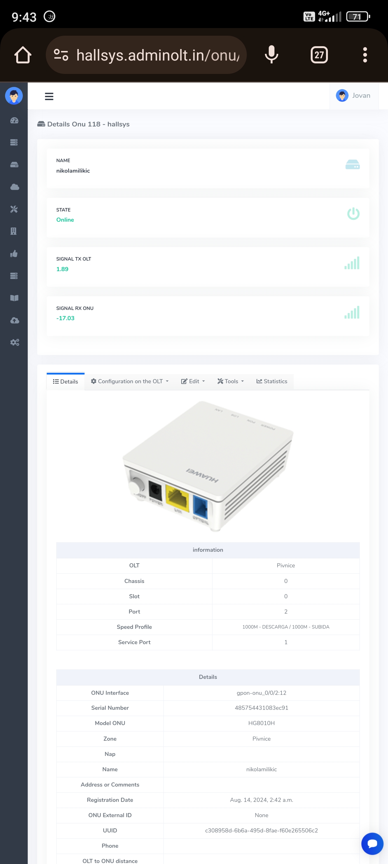Expand Configuration on the OLT dropdown
Viewport: 388px width, 864px height.
130,381
